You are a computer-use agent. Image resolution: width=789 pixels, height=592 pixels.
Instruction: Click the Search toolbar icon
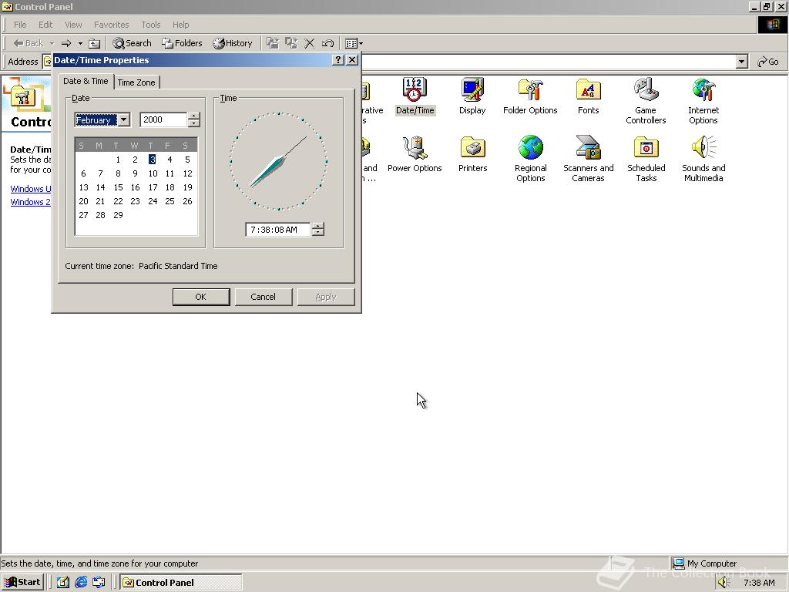(x=133, y=43)
